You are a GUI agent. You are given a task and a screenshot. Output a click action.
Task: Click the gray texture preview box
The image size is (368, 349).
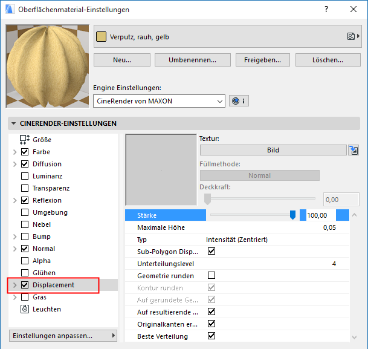click(161, 170)
